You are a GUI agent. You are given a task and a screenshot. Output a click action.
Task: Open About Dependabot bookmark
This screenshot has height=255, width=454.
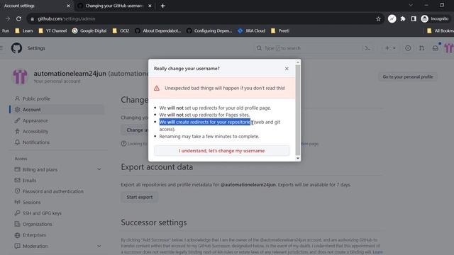coord(157,30)
